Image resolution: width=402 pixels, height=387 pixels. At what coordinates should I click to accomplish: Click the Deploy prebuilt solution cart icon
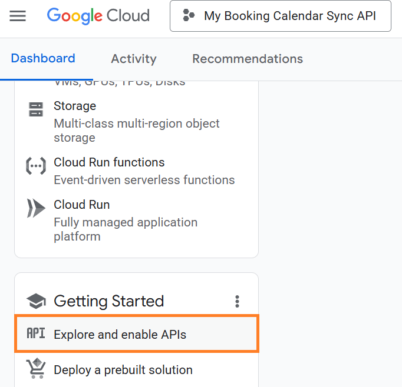click(36, 369)
